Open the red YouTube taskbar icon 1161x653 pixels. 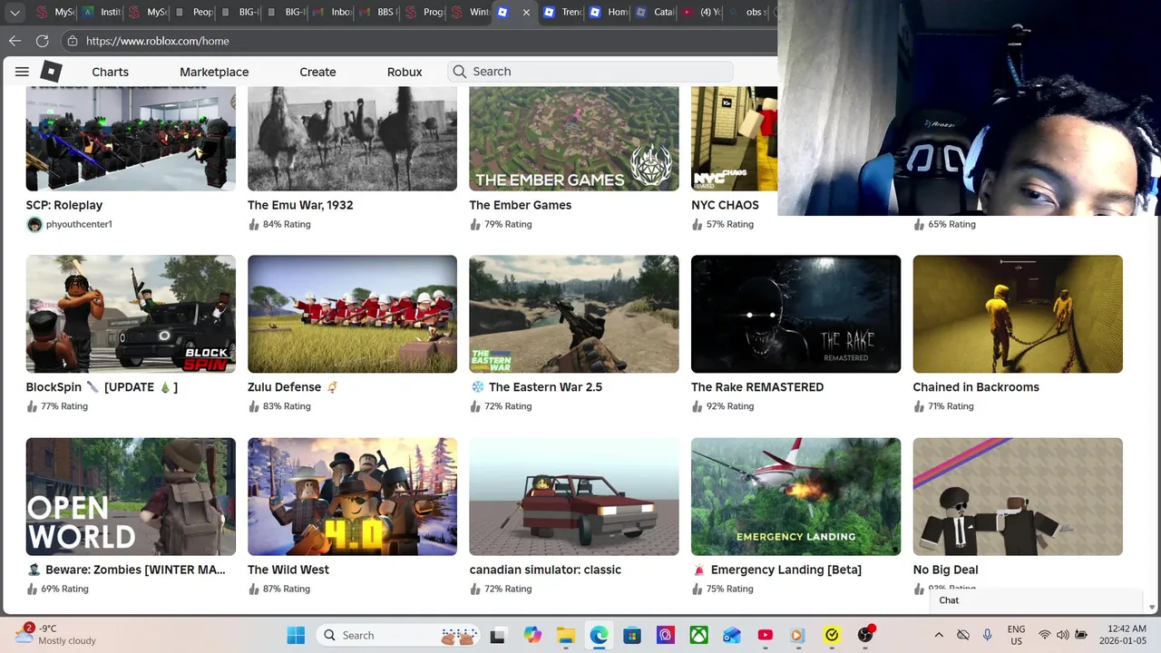pos(766,636)
